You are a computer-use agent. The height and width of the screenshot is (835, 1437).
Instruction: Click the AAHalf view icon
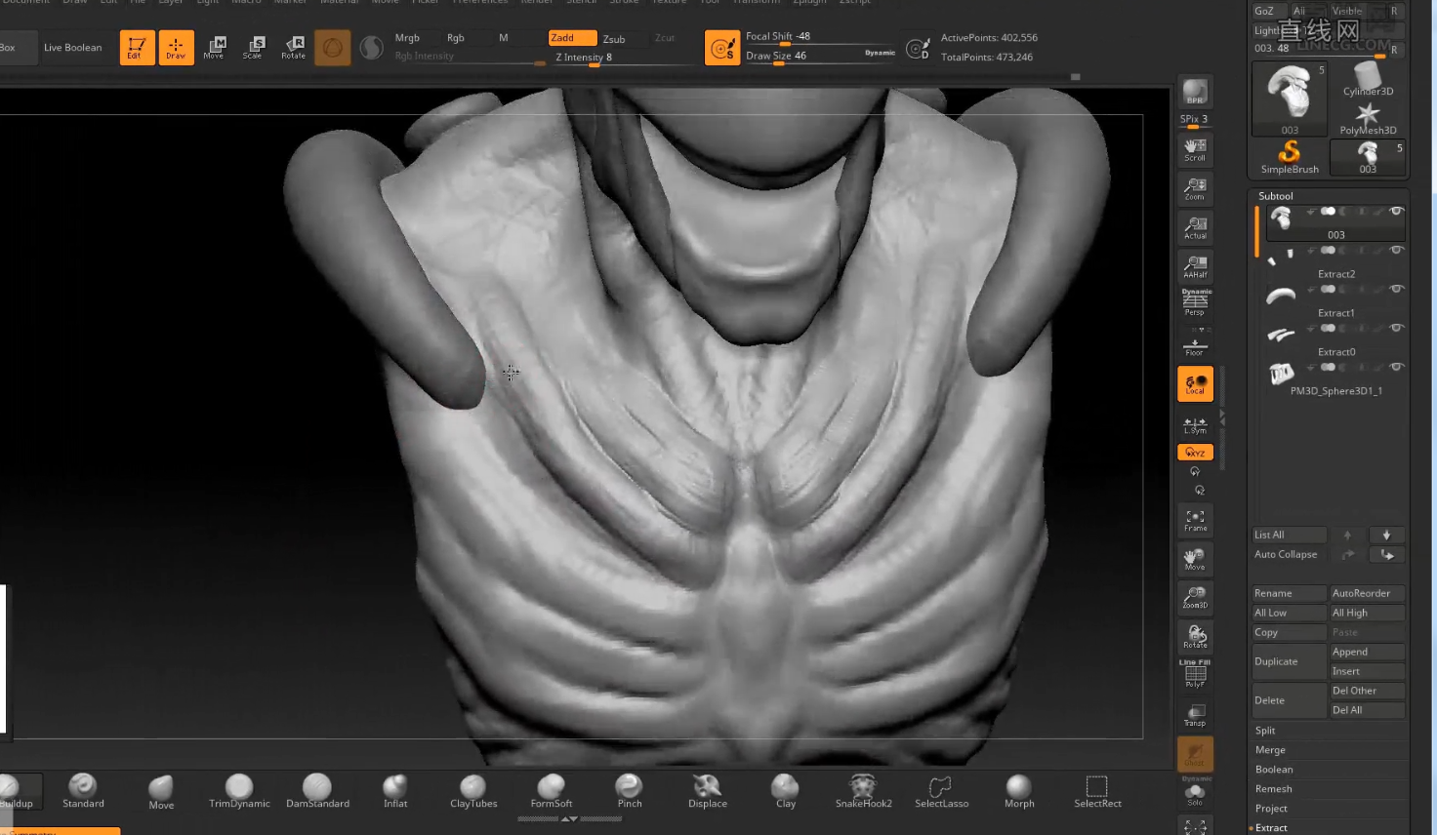[1195, 266]
